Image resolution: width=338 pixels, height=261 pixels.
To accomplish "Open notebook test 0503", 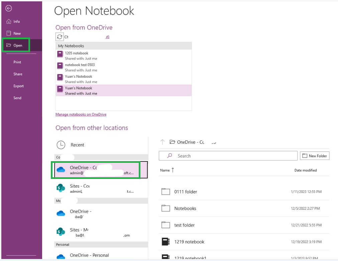I will [x=123, y=67].
